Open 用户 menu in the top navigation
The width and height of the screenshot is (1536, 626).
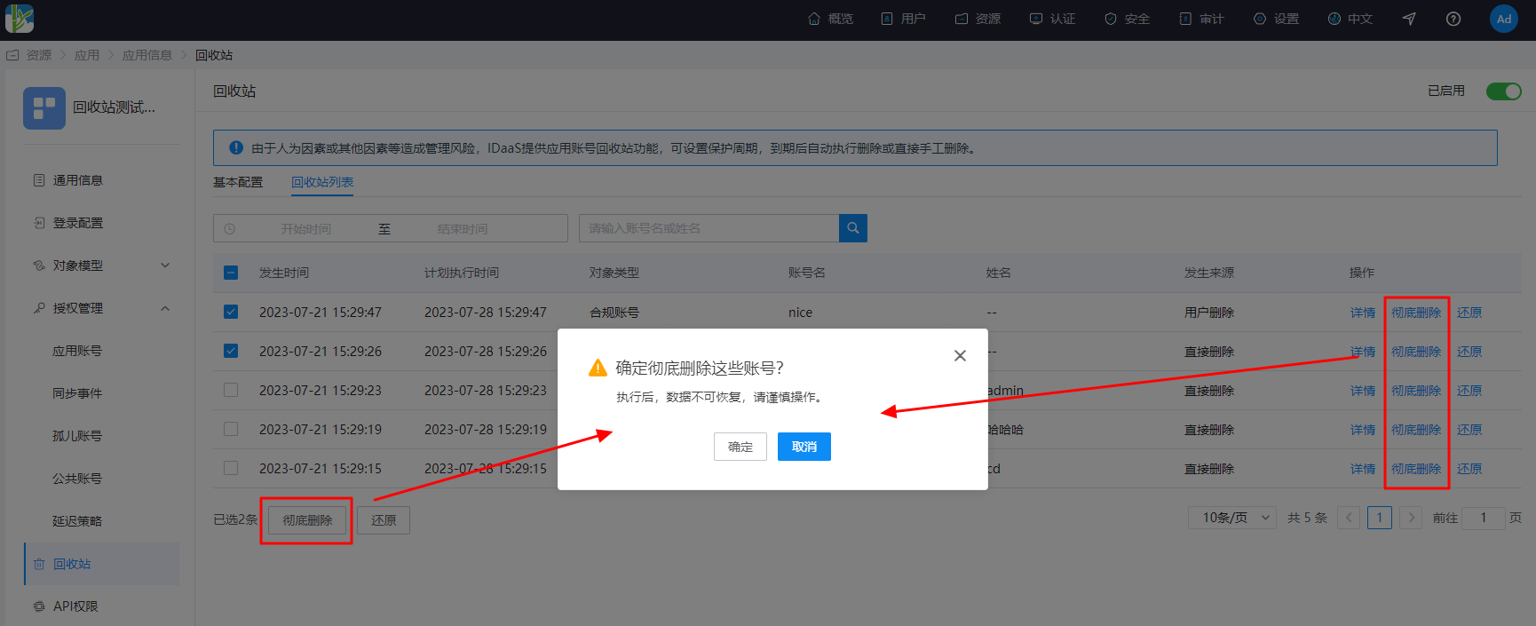904,19
